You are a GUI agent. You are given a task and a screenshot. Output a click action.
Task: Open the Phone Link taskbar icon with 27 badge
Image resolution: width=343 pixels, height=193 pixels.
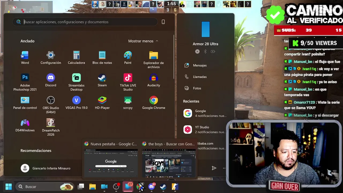coord(128,187)
